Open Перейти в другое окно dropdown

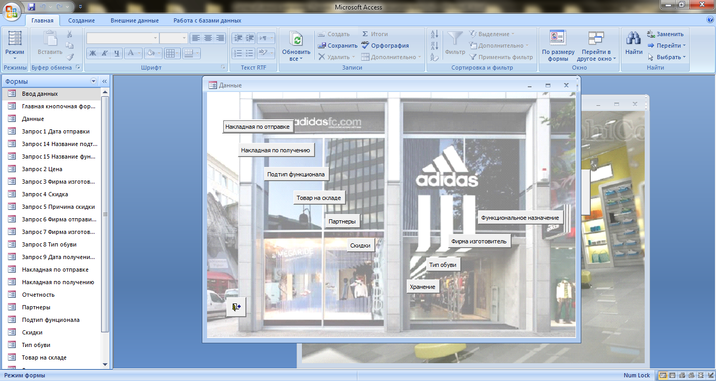coord(596,46)
